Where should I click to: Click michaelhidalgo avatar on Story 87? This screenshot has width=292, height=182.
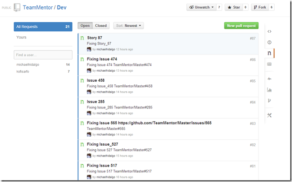click(x=89, y=49)
